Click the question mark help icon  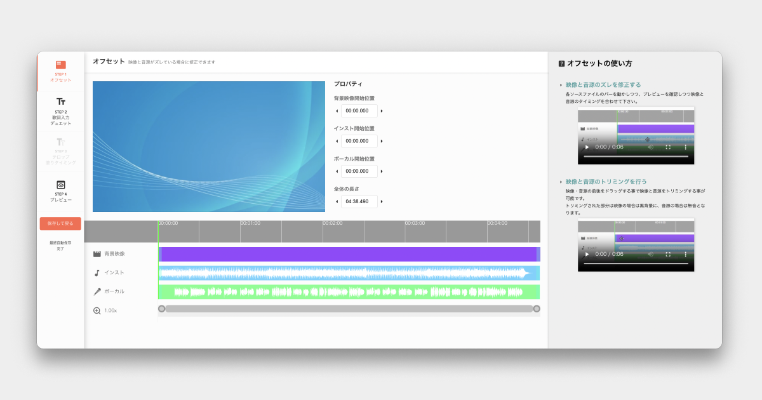(561, 63)
